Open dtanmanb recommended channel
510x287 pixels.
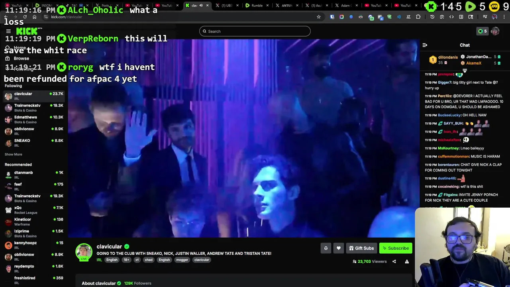point(34,175)
